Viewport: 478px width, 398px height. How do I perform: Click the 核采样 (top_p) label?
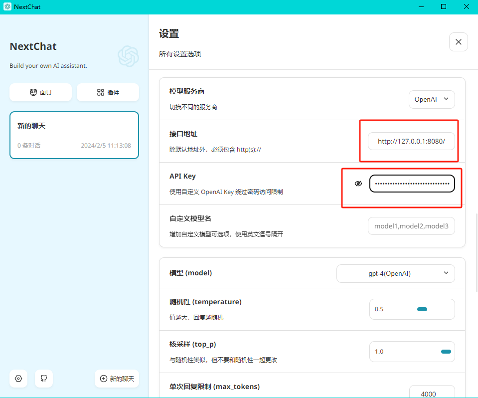click(193, 344)
